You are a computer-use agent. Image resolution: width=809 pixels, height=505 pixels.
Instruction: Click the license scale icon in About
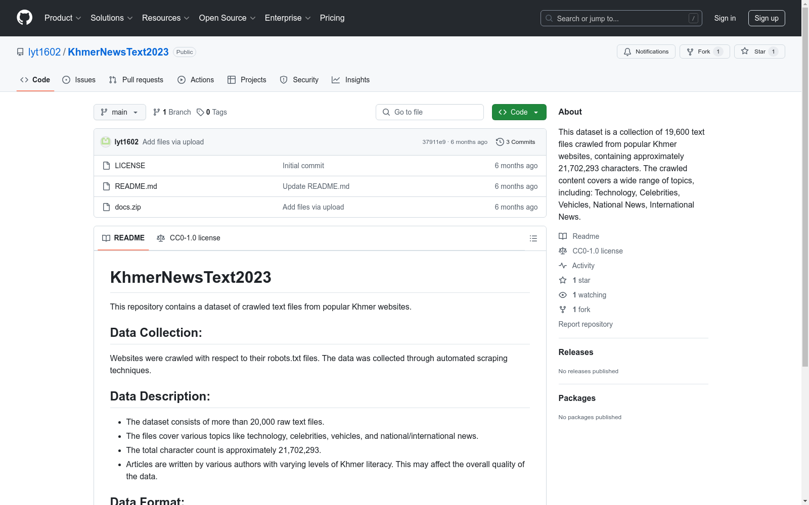(563, 251)
